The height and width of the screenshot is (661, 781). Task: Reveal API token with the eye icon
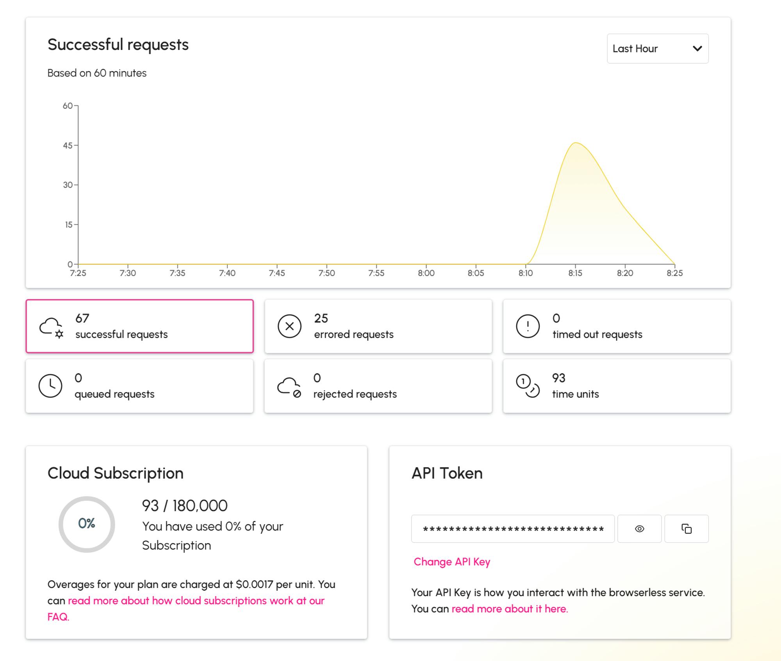(x=639, y=529)
